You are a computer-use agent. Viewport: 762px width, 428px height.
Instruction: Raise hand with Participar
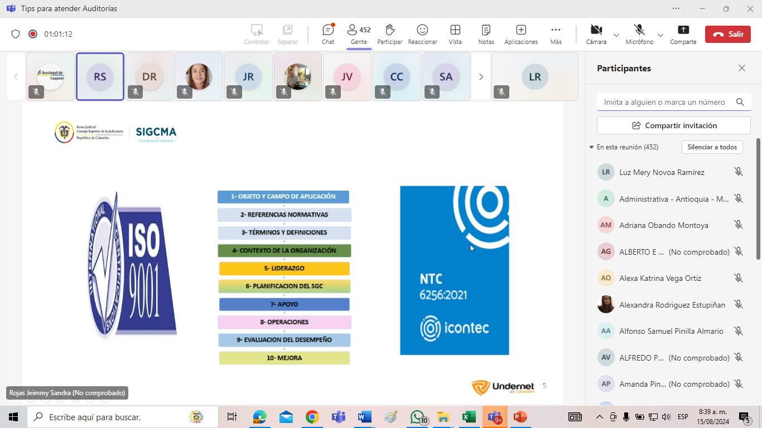point(390,34)
